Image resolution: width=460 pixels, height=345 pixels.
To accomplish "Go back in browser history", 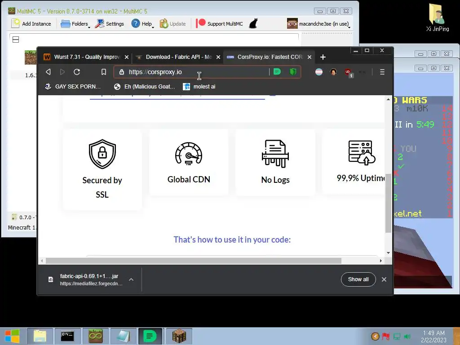I will (x=49, y=72).
